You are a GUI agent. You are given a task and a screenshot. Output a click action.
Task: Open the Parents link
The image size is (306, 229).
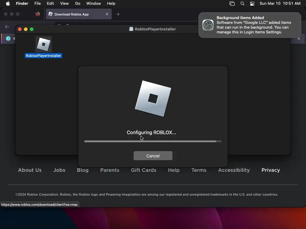(x=110, y=170)
